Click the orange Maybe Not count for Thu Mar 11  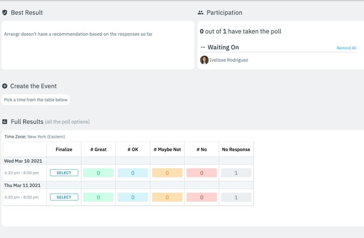tap(167, 197)
